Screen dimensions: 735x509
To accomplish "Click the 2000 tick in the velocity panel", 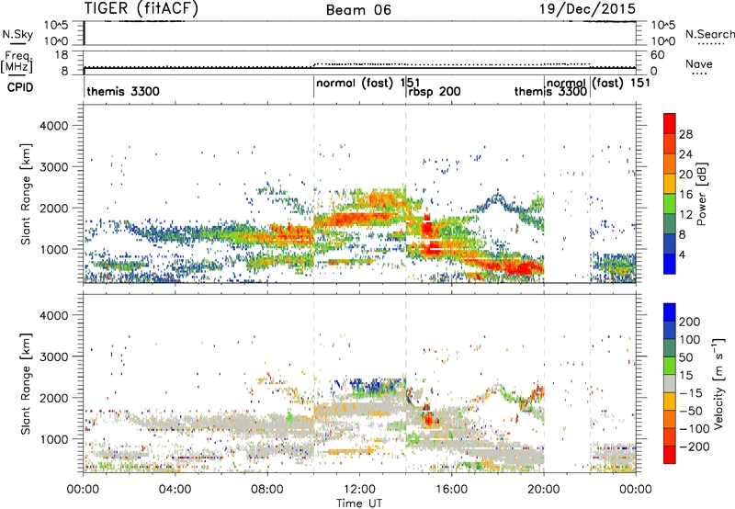I will point(54,398).
